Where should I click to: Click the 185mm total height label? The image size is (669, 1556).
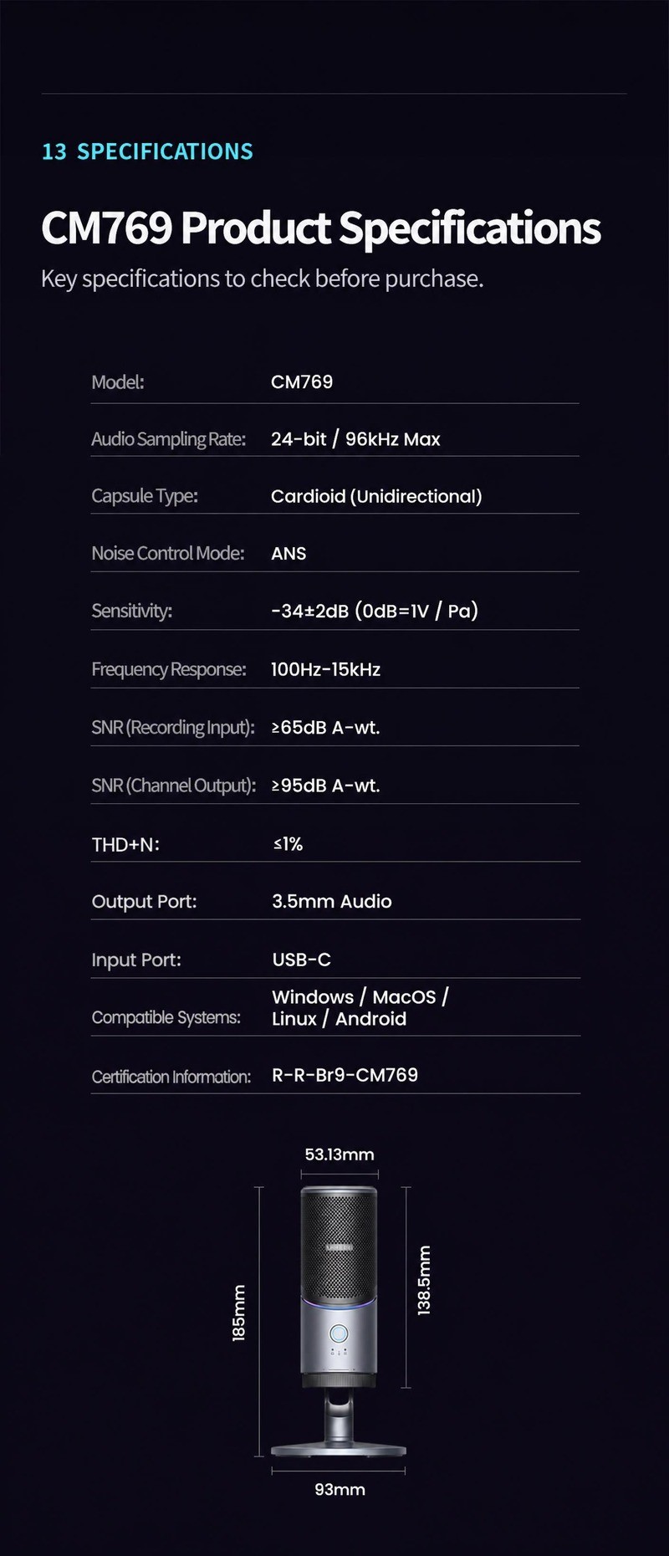point(239,1313)
